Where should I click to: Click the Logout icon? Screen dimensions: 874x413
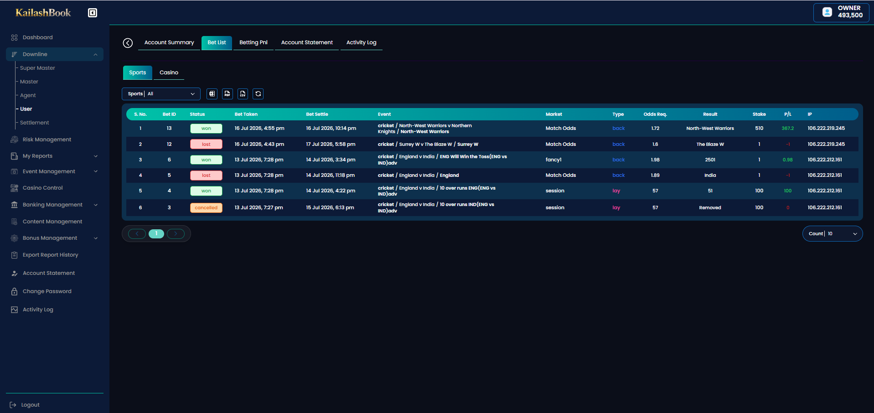click(13, 405)
